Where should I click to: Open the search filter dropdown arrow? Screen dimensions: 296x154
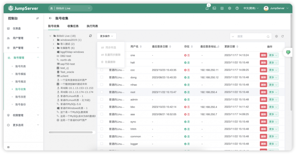pyautogui.click(x=233, y=37)
